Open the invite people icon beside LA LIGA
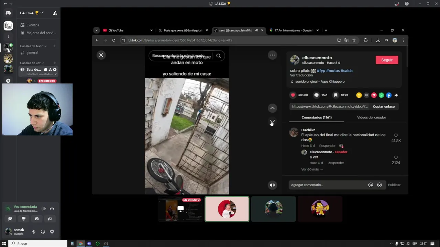The width and height of the screenshot is (440, 247). (x=55, y=13)
